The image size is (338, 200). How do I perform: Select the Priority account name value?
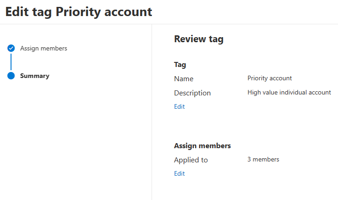click(x=270, y=78)
